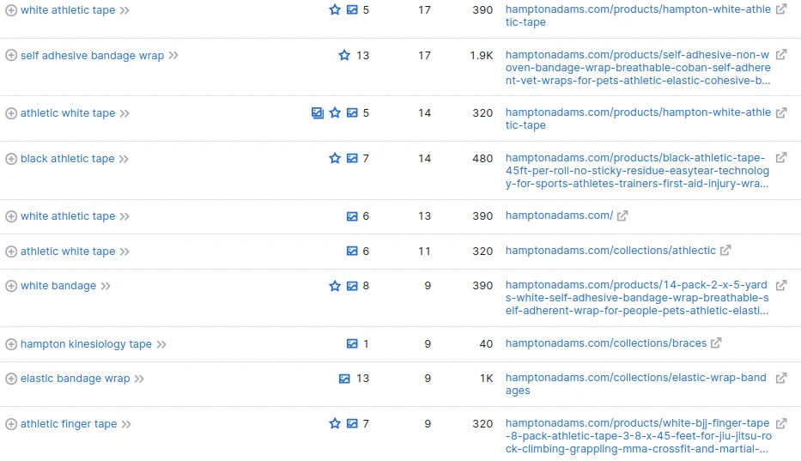Screen dimensions: 801x461
Task: Click the reviews star icon in the white bandage row
Action: click(x=335, y=285)
